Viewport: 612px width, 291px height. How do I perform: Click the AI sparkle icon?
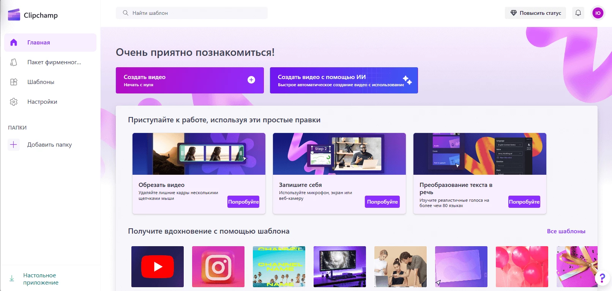pos(407,80)
